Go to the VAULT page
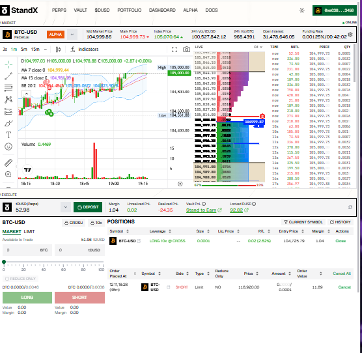The width and height of the screenshot is (362, 353). [x=80, y=10]
